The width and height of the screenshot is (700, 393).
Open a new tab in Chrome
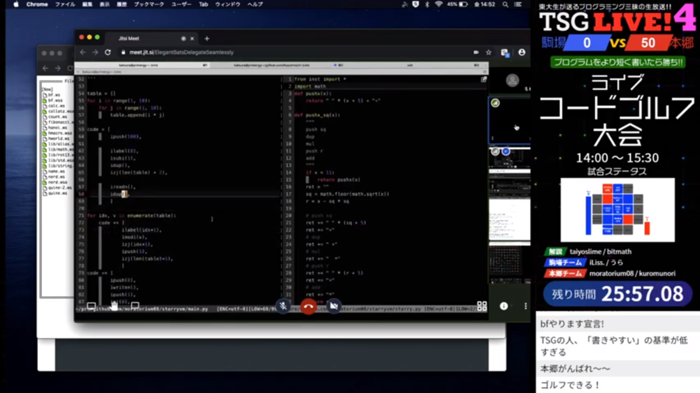pyautogui.click(x=206, y=38)
